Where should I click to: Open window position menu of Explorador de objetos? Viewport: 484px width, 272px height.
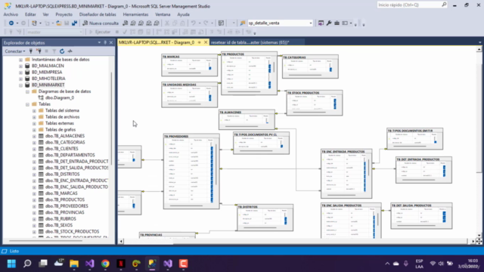99,42
